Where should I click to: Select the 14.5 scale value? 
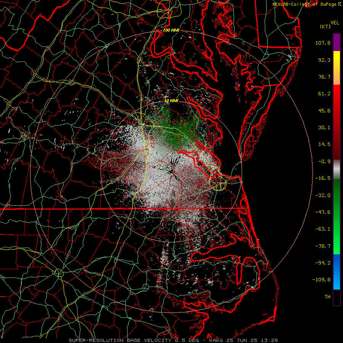tap(324, 144)
